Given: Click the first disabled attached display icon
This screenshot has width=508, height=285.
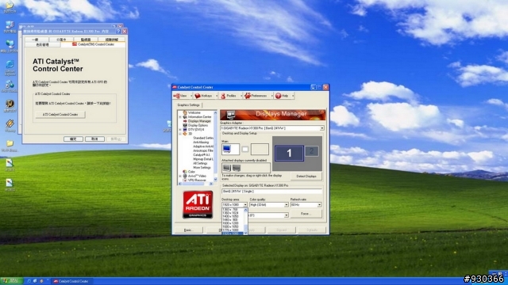Looking at the screenshot, I should click(226, 168).
